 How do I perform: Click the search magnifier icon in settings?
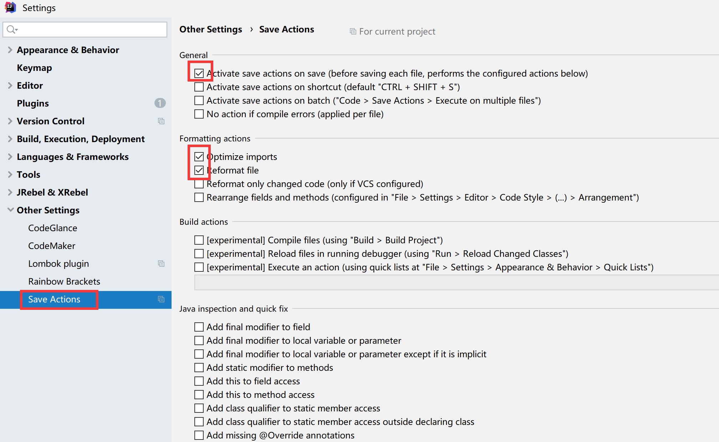pyautogui.click(x=11, y=30)
